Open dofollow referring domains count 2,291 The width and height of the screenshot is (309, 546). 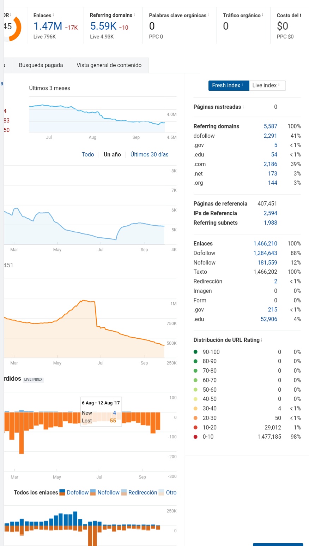(270, 136)
